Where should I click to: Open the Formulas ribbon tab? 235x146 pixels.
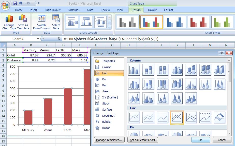click(x=74, y=10)
